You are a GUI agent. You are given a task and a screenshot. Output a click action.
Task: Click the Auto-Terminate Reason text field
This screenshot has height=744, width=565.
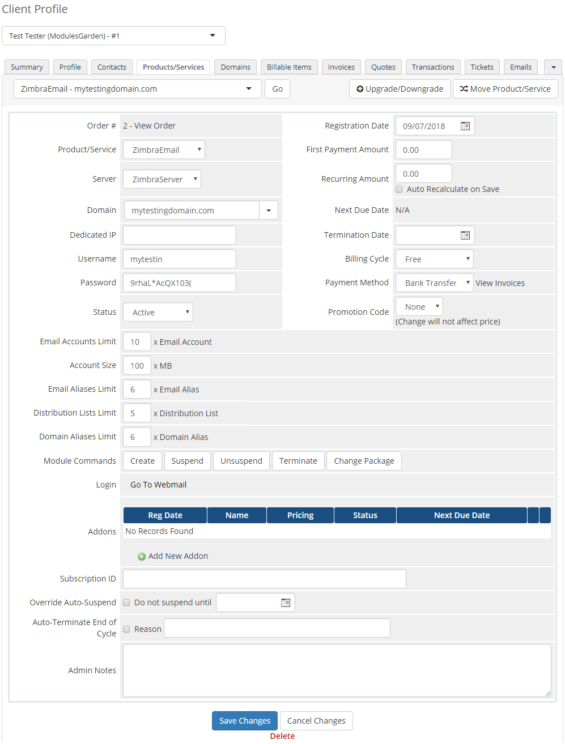click(277, 628)
